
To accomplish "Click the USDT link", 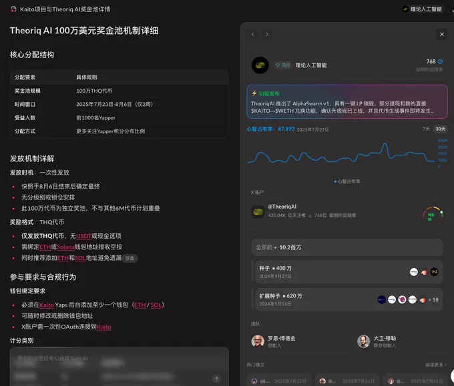I will click(83, 236).
